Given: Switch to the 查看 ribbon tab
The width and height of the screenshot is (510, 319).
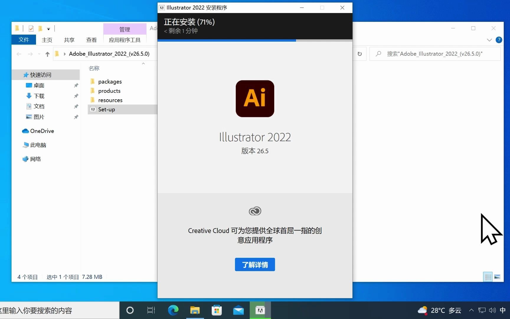Looking at the screenshot, I should pos(91,40).
